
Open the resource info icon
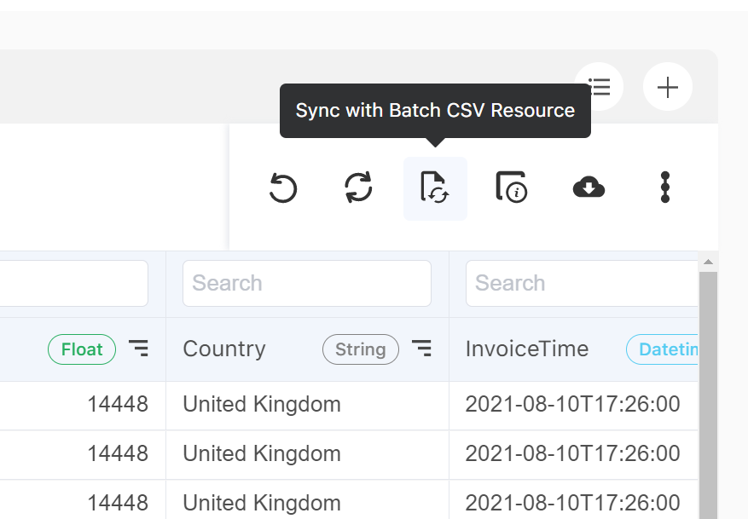point(511,187)
